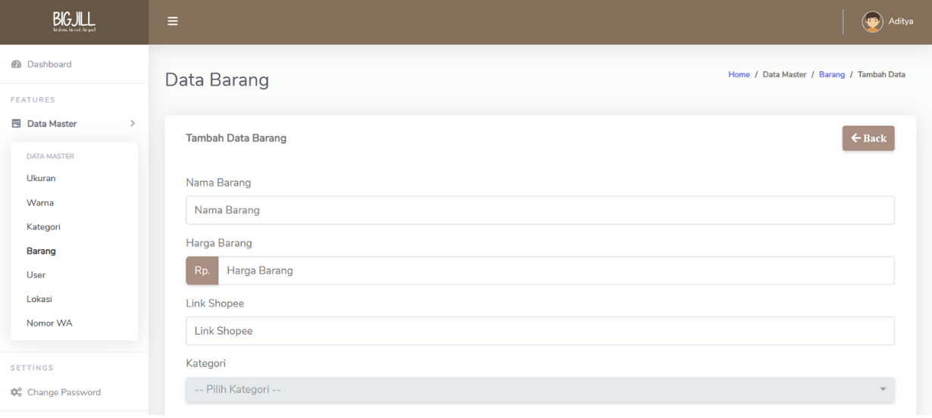Image resolution: width=932 pixels, height=418 pixels.
Task: Click Barang breadcrumb link
Action: pos(831,74)
